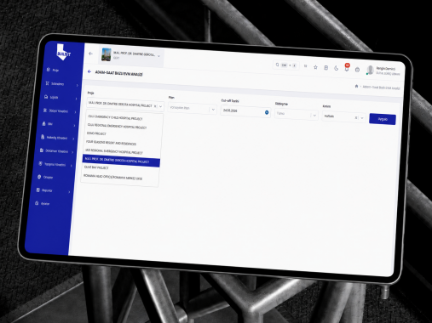This screenshot has height=323, width=432.
Task: Expand the Doküman Yönetimi chevron
Action: coord(72,152)
